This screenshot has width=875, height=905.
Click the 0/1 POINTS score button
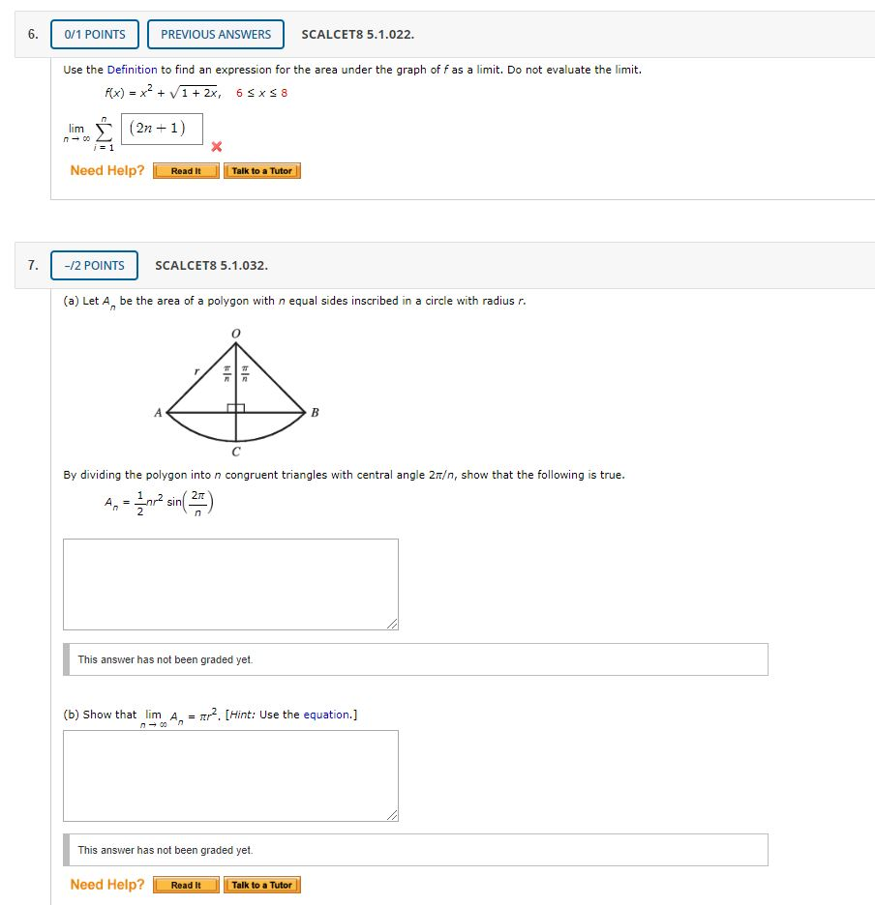point(94,34)
